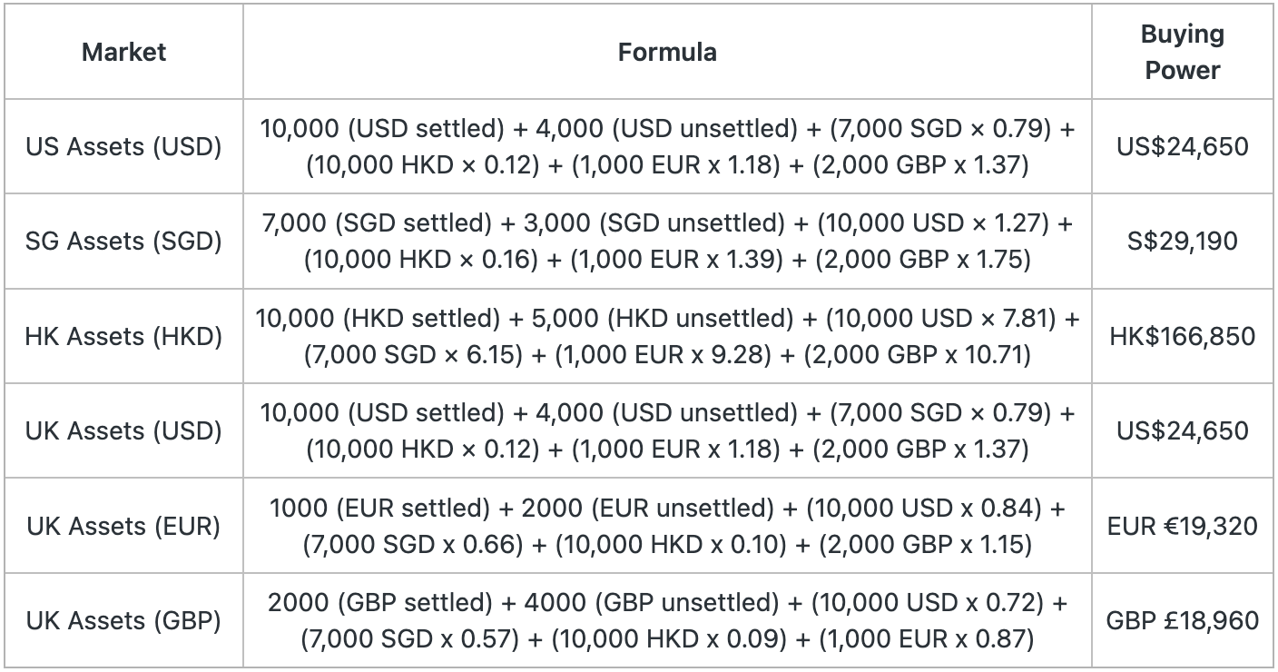Click the Formula column header
The width and height of the screenshot is (1278, 672).
point(667,52)
